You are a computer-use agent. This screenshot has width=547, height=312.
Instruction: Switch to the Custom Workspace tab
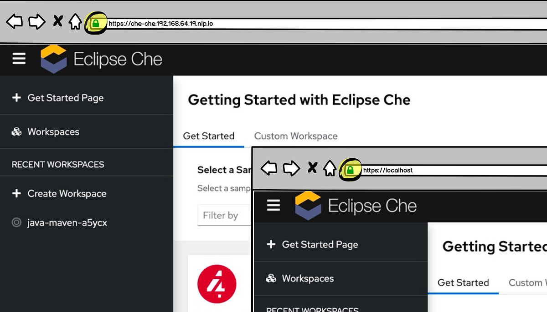pyautogui.click(x=295, y=136)
